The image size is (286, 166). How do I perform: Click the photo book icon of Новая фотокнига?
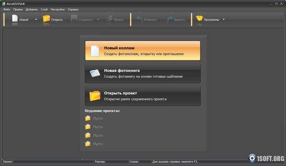pos(95,73)
